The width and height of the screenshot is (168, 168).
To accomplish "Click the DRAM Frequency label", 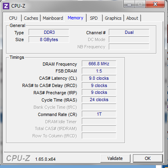I will [60, 64].
